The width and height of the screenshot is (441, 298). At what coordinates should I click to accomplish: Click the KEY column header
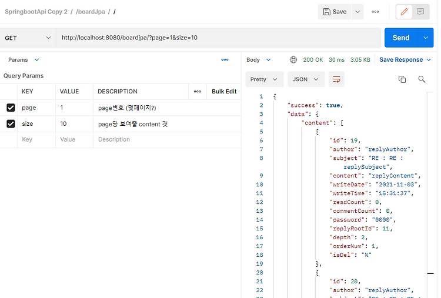(x=27, y=91)
